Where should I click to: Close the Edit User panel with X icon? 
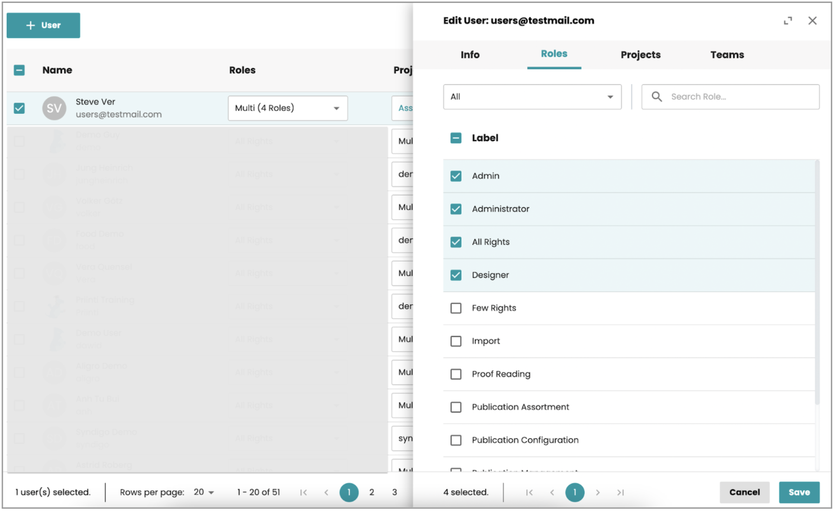(812, 21)
